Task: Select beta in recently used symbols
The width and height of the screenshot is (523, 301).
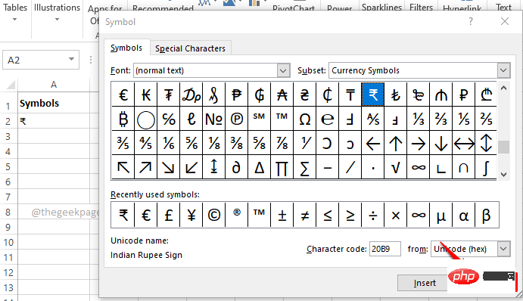Action: [487, 215]
